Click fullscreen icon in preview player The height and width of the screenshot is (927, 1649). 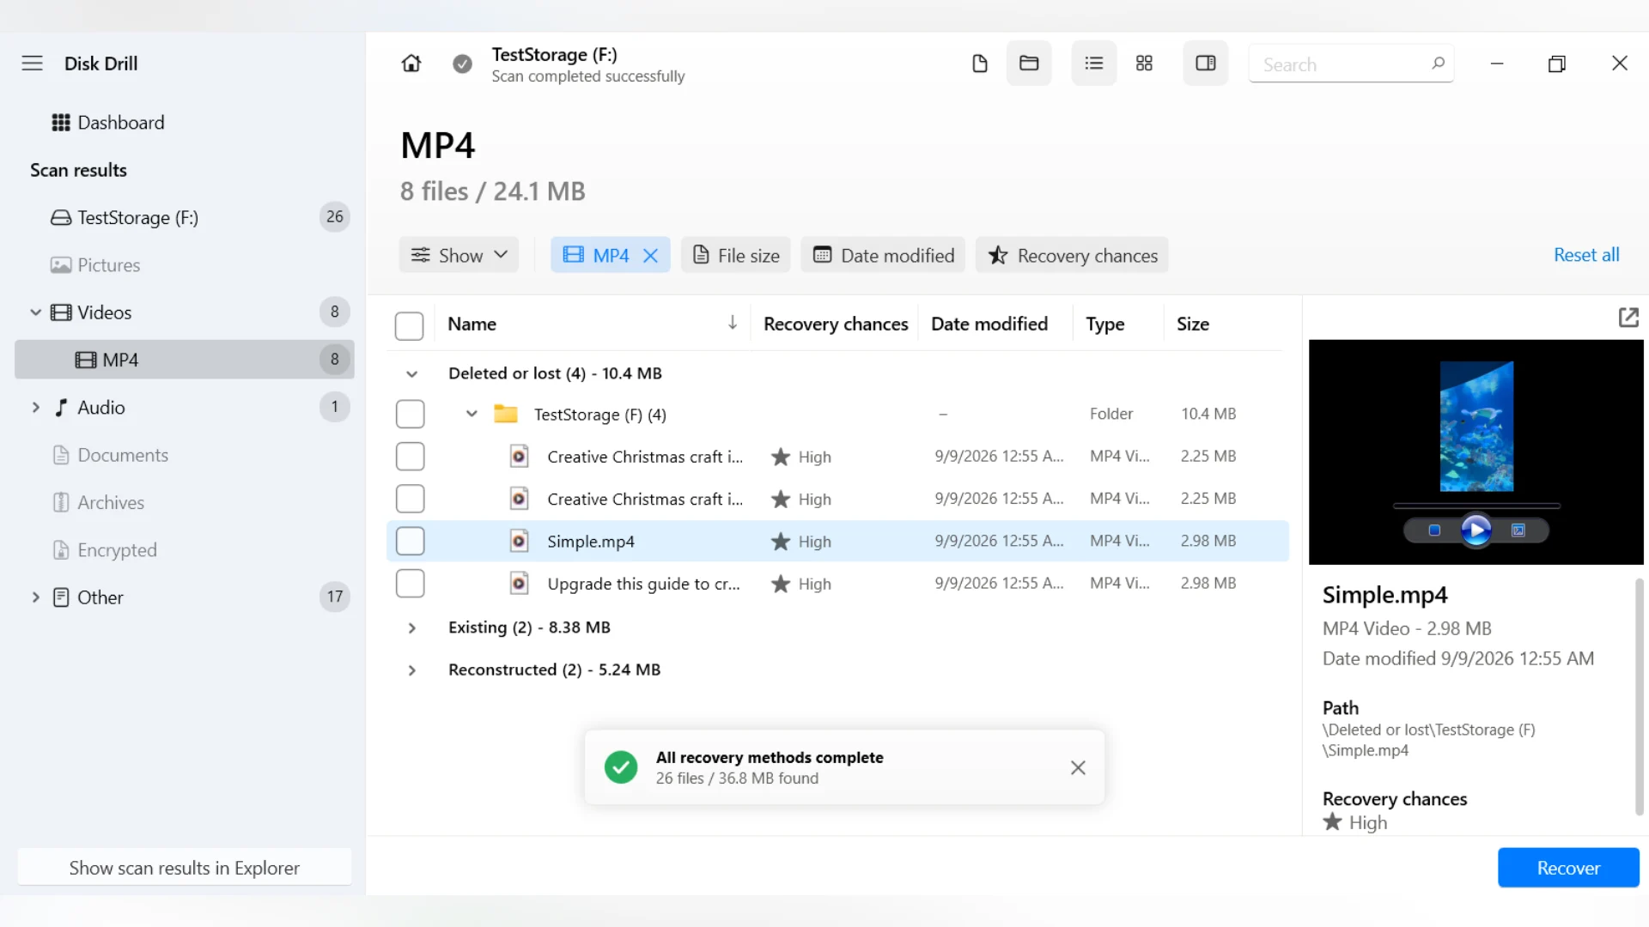coord(1518,530)
